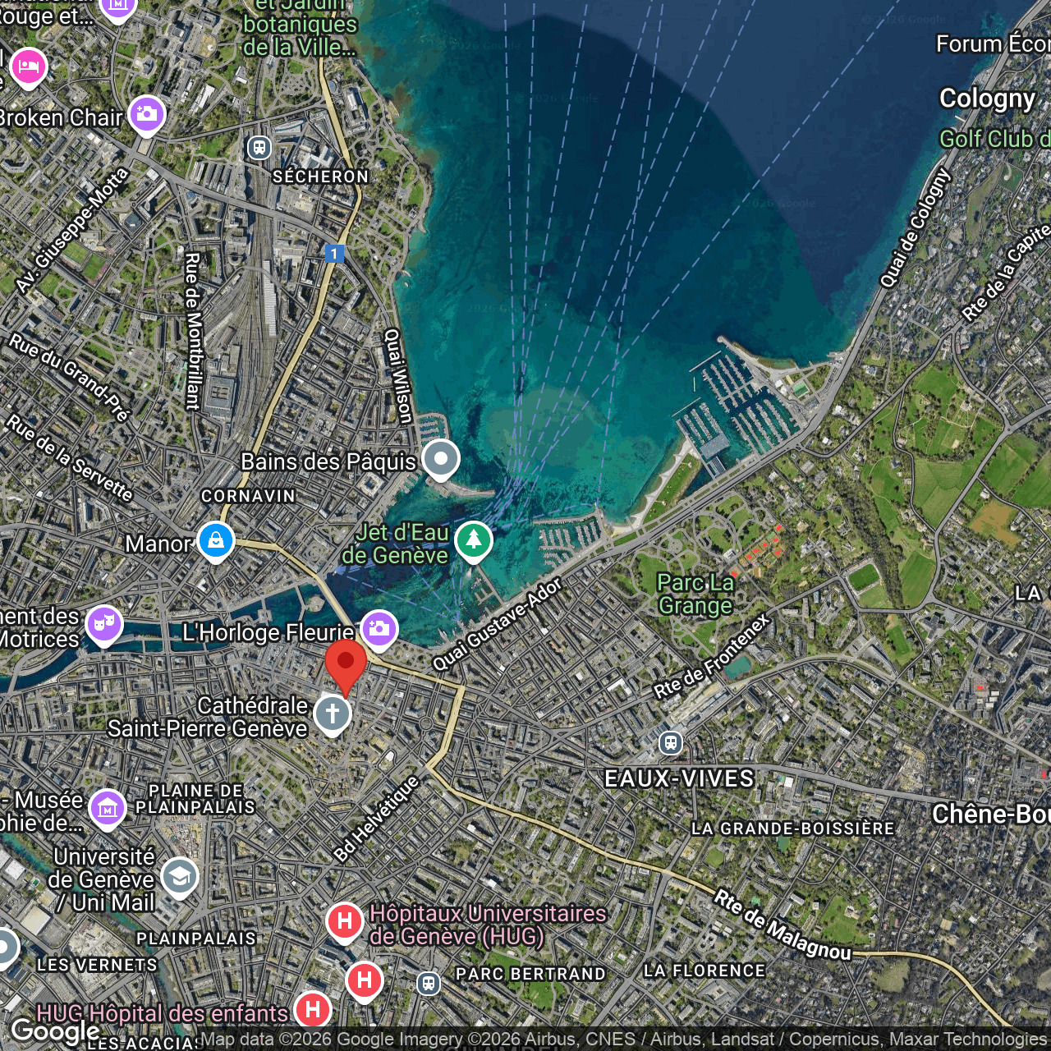Select the Sécheron train station icon

(259, 148)
